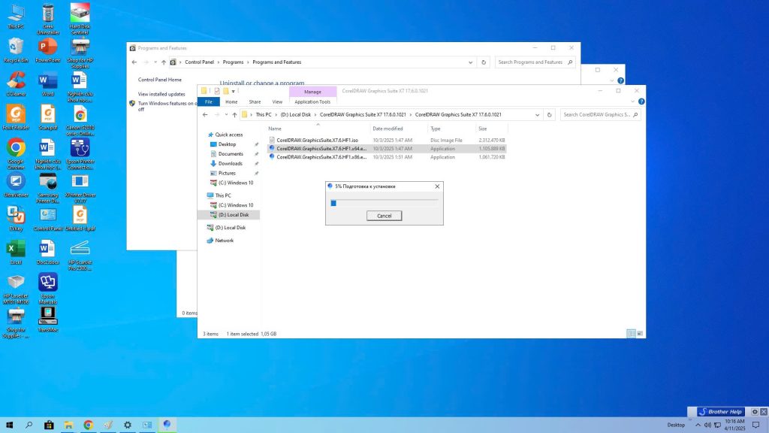The image size is (769, 433).
Task: Open the Foxit Reader desktop icon
Action: pyautogui.click(x=16, y=115)
